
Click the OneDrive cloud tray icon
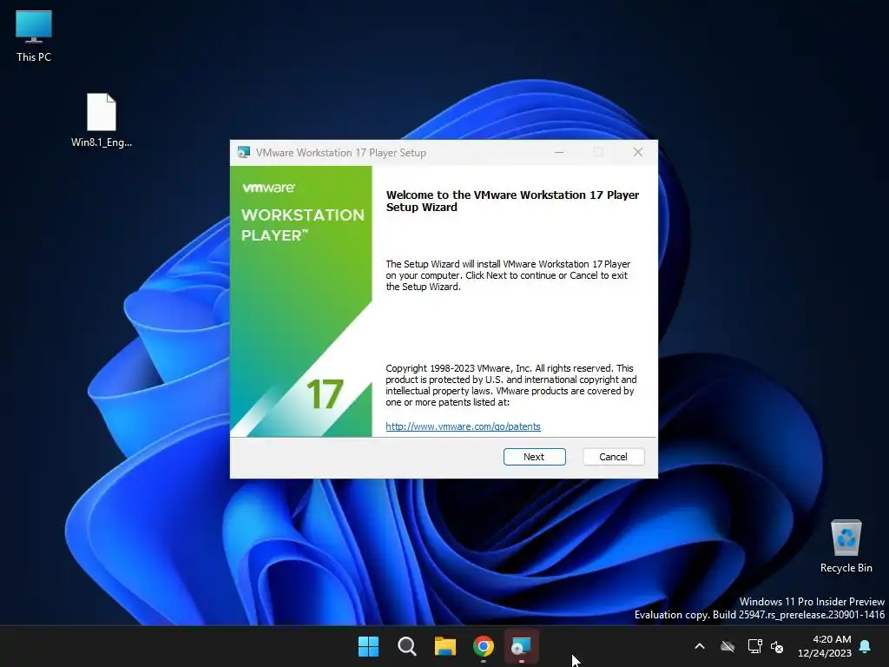click(x=728, y=646)
